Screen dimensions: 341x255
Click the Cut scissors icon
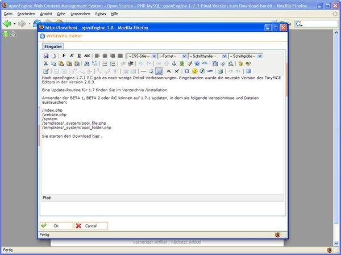(x=45, y=63)
